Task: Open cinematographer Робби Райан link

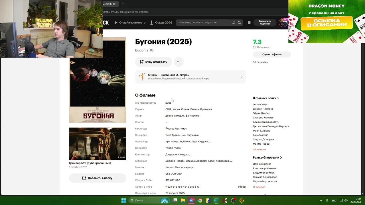Action: [173, 148]
